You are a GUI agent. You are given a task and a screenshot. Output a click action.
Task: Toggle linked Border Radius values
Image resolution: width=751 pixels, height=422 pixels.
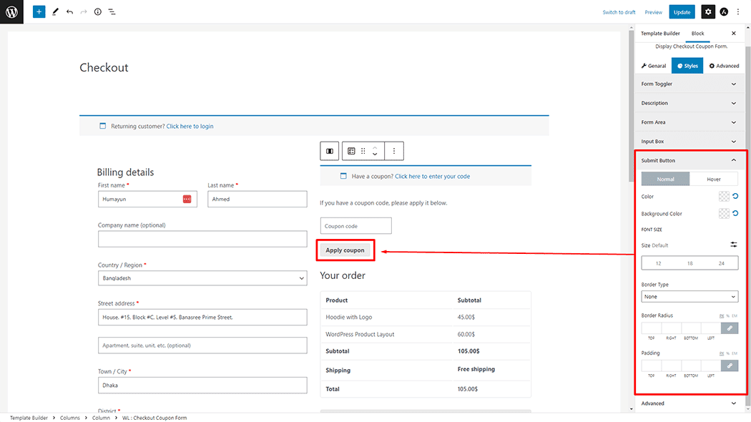click(x=730, y=328)
